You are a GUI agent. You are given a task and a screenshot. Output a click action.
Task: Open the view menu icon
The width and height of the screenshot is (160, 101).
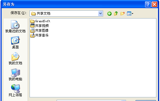point(130,13)
